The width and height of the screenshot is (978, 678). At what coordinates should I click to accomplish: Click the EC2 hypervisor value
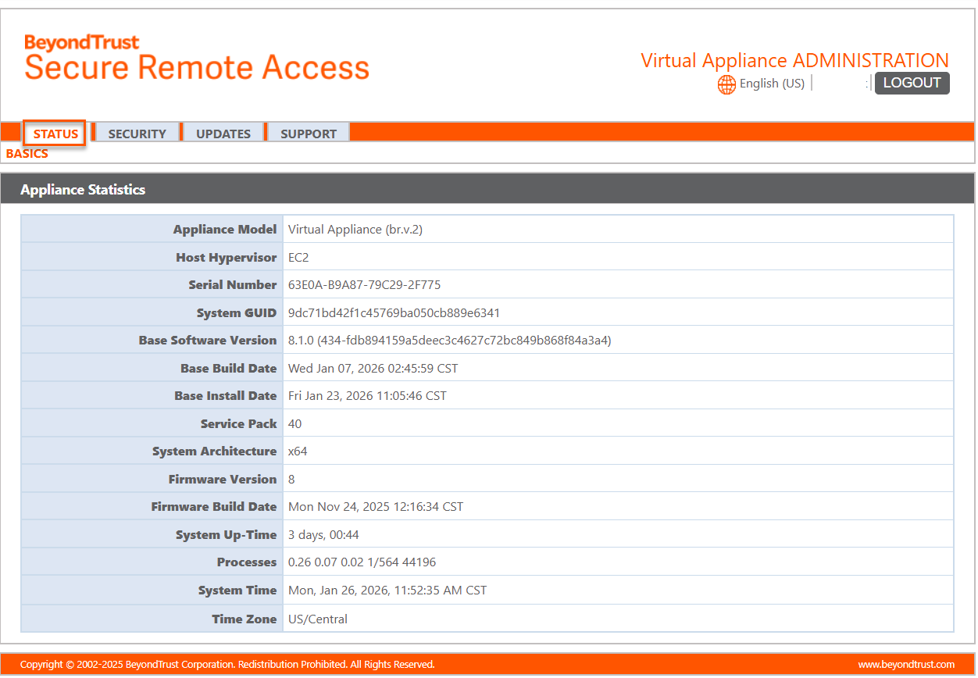pyautogui.click(x=298, y=257)
